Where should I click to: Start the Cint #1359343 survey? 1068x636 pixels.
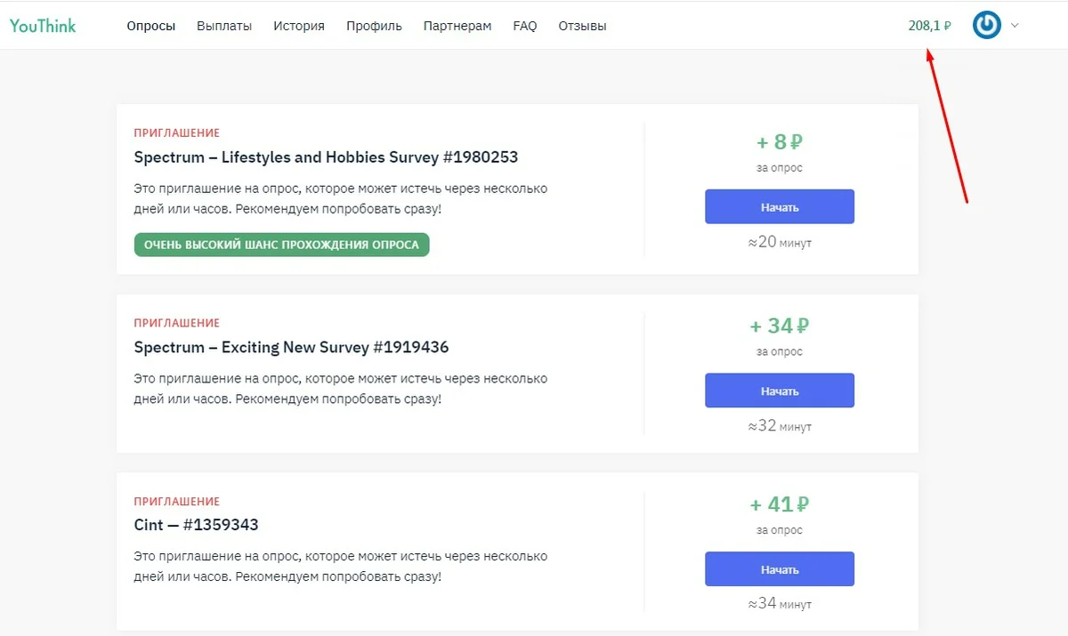tap(780, 569)
